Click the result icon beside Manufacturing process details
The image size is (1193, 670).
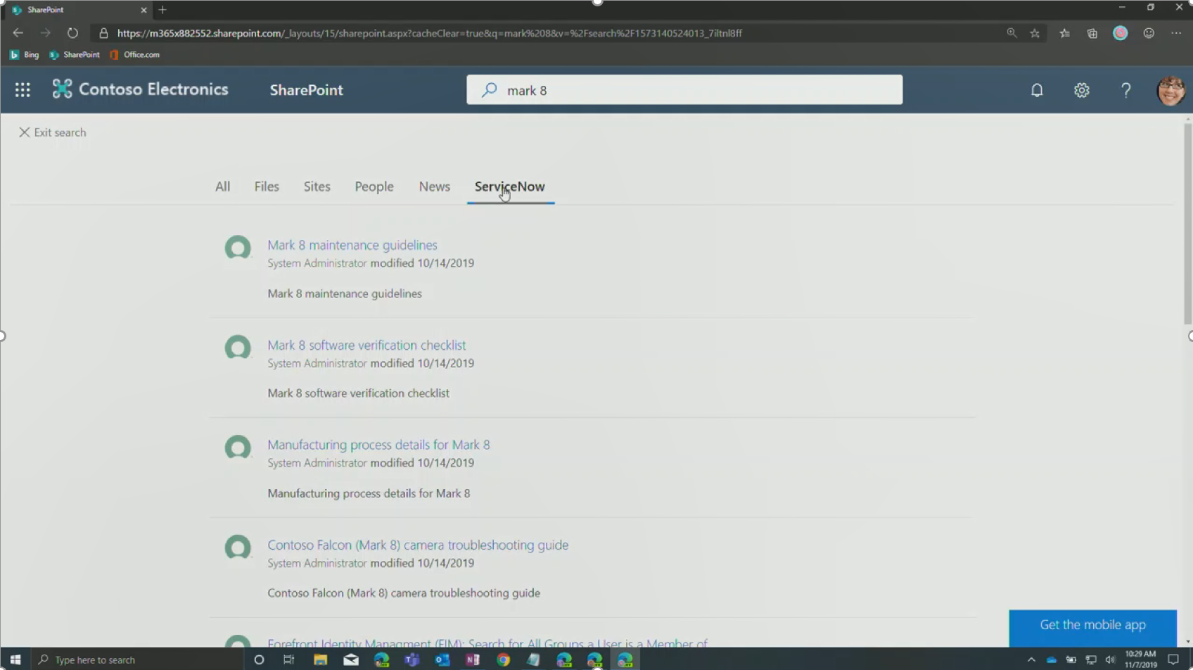(x=238, y=448)
